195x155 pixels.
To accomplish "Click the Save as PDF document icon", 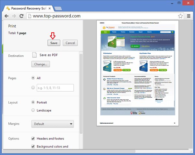I will pyautogui.click(x=34, y=55).
